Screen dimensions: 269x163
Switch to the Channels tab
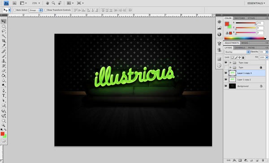tap(240, 47)
